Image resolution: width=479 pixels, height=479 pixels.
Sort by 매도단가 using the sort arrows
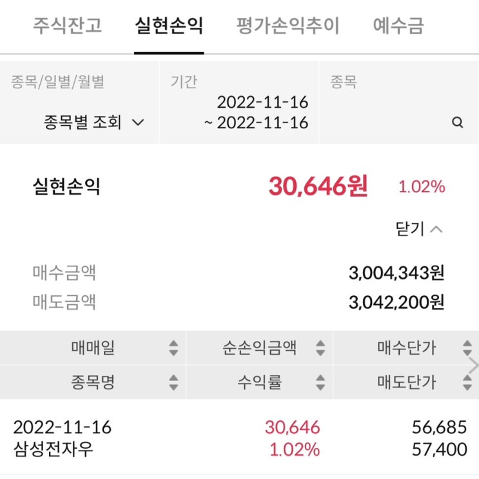467,383
